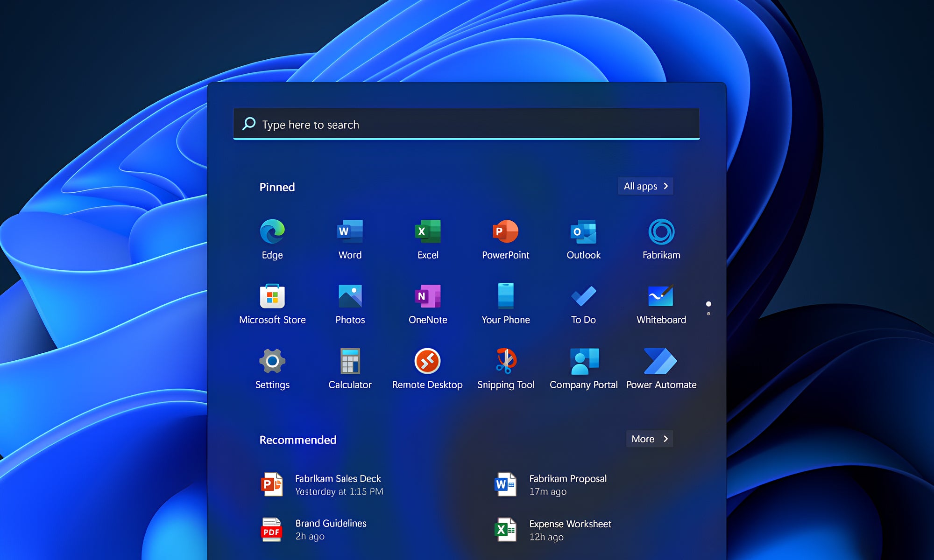Expand the All apps list
Viewport: 934px width, 560px height.
[x=645, y=186]
